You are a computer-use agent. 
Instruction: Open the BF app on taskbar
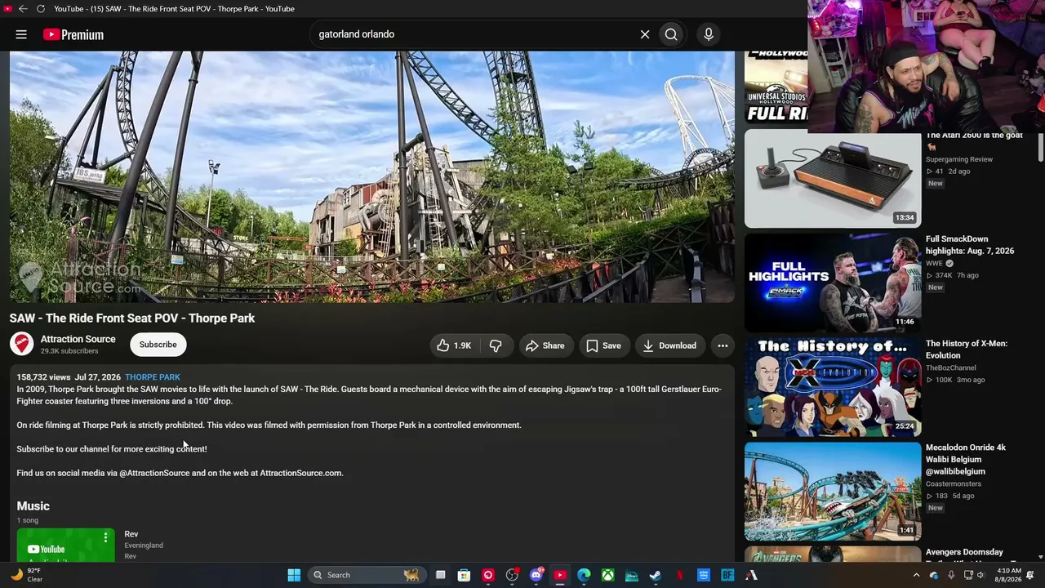point(727,575)
